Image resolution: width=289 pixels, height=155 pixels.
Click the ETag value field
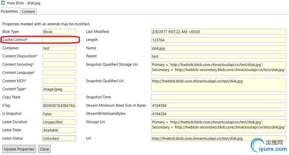[x=59, y=106]
